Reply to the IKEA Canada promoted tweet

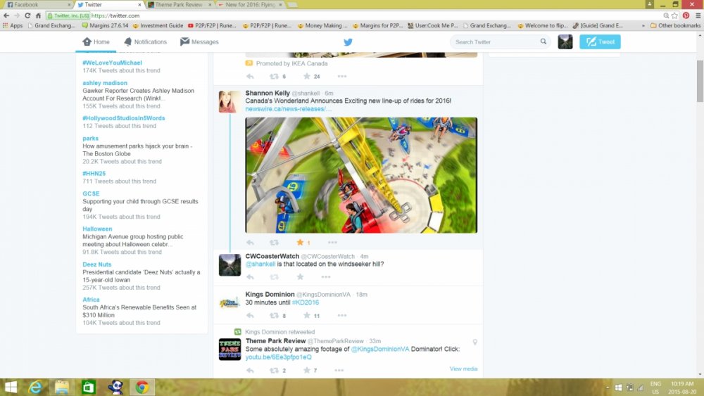point(250,76)
